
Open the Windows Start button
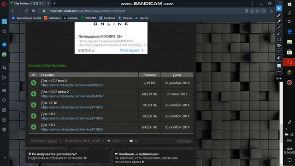289,4
